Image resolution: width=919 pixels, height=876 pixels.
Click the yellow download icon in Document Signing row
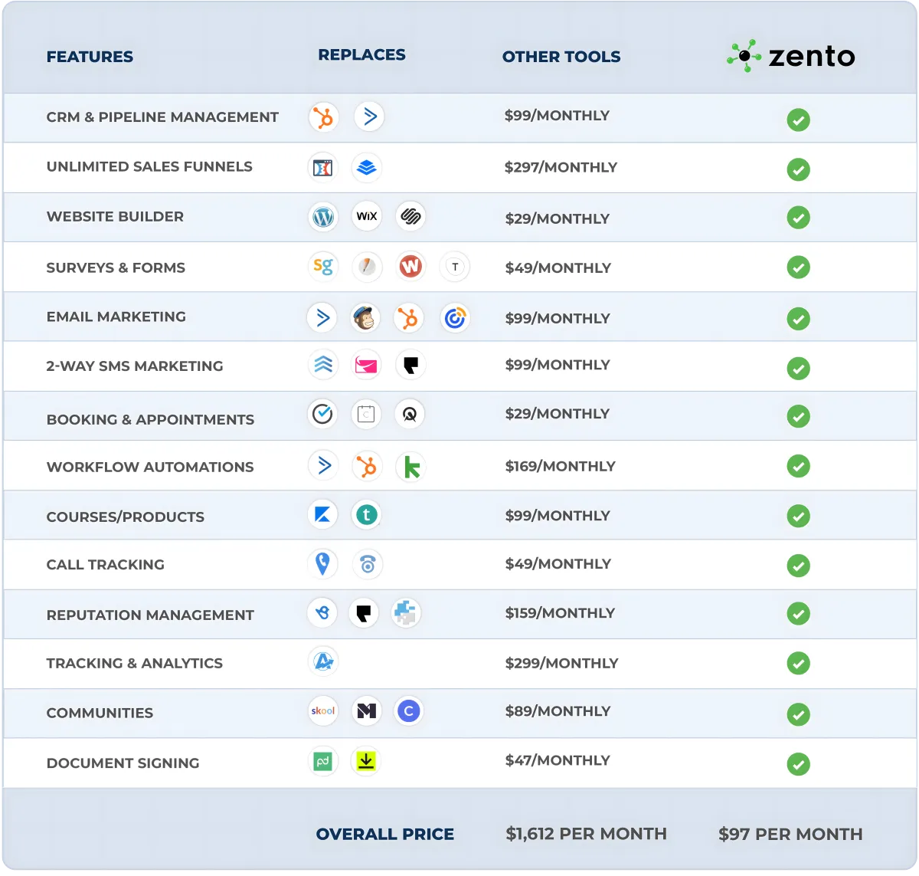(366, 761)
